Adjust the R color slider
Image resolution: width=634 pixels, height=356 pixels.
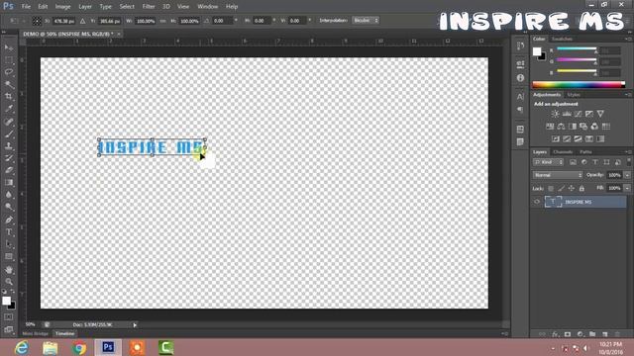[x=577, y=49]
